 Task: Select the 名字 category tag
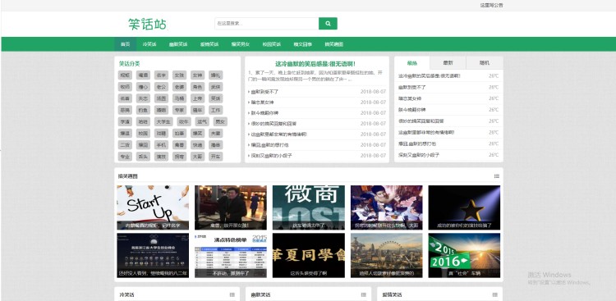point(161,75)
